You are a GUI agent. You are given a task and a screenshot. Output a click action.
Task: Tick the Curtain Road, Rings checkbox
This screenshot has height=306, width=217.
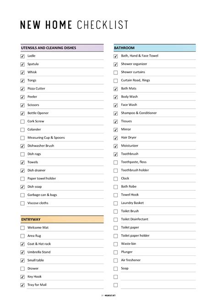[x=116, y=80]
